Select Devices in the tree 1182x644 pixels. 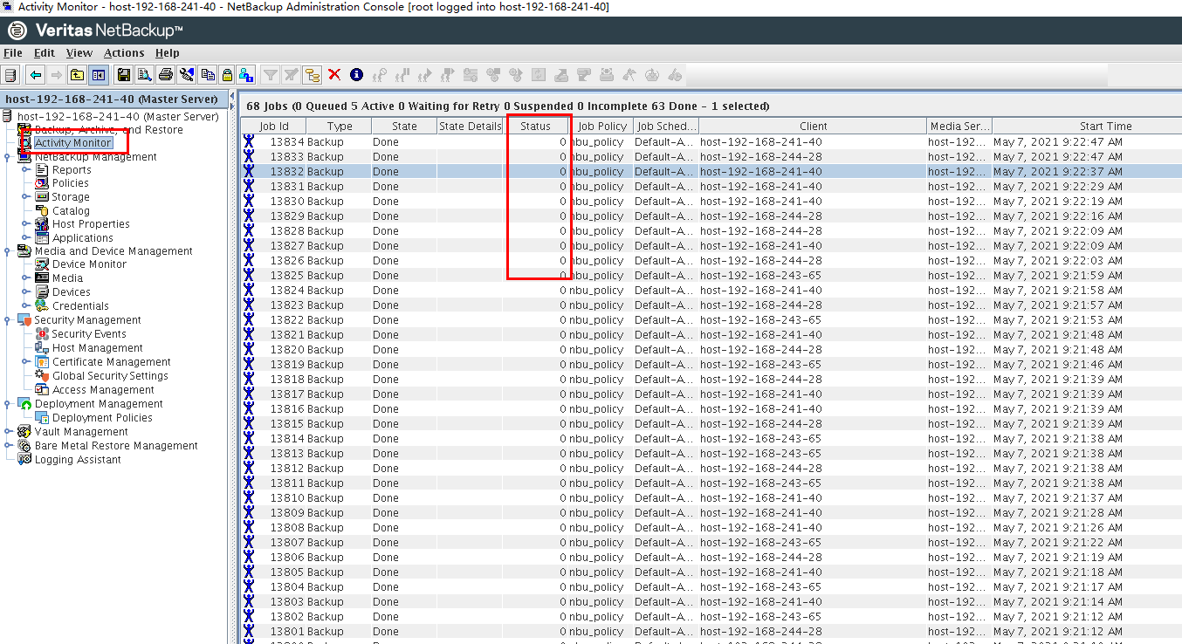pyautogui.click(x=72, y=292)
